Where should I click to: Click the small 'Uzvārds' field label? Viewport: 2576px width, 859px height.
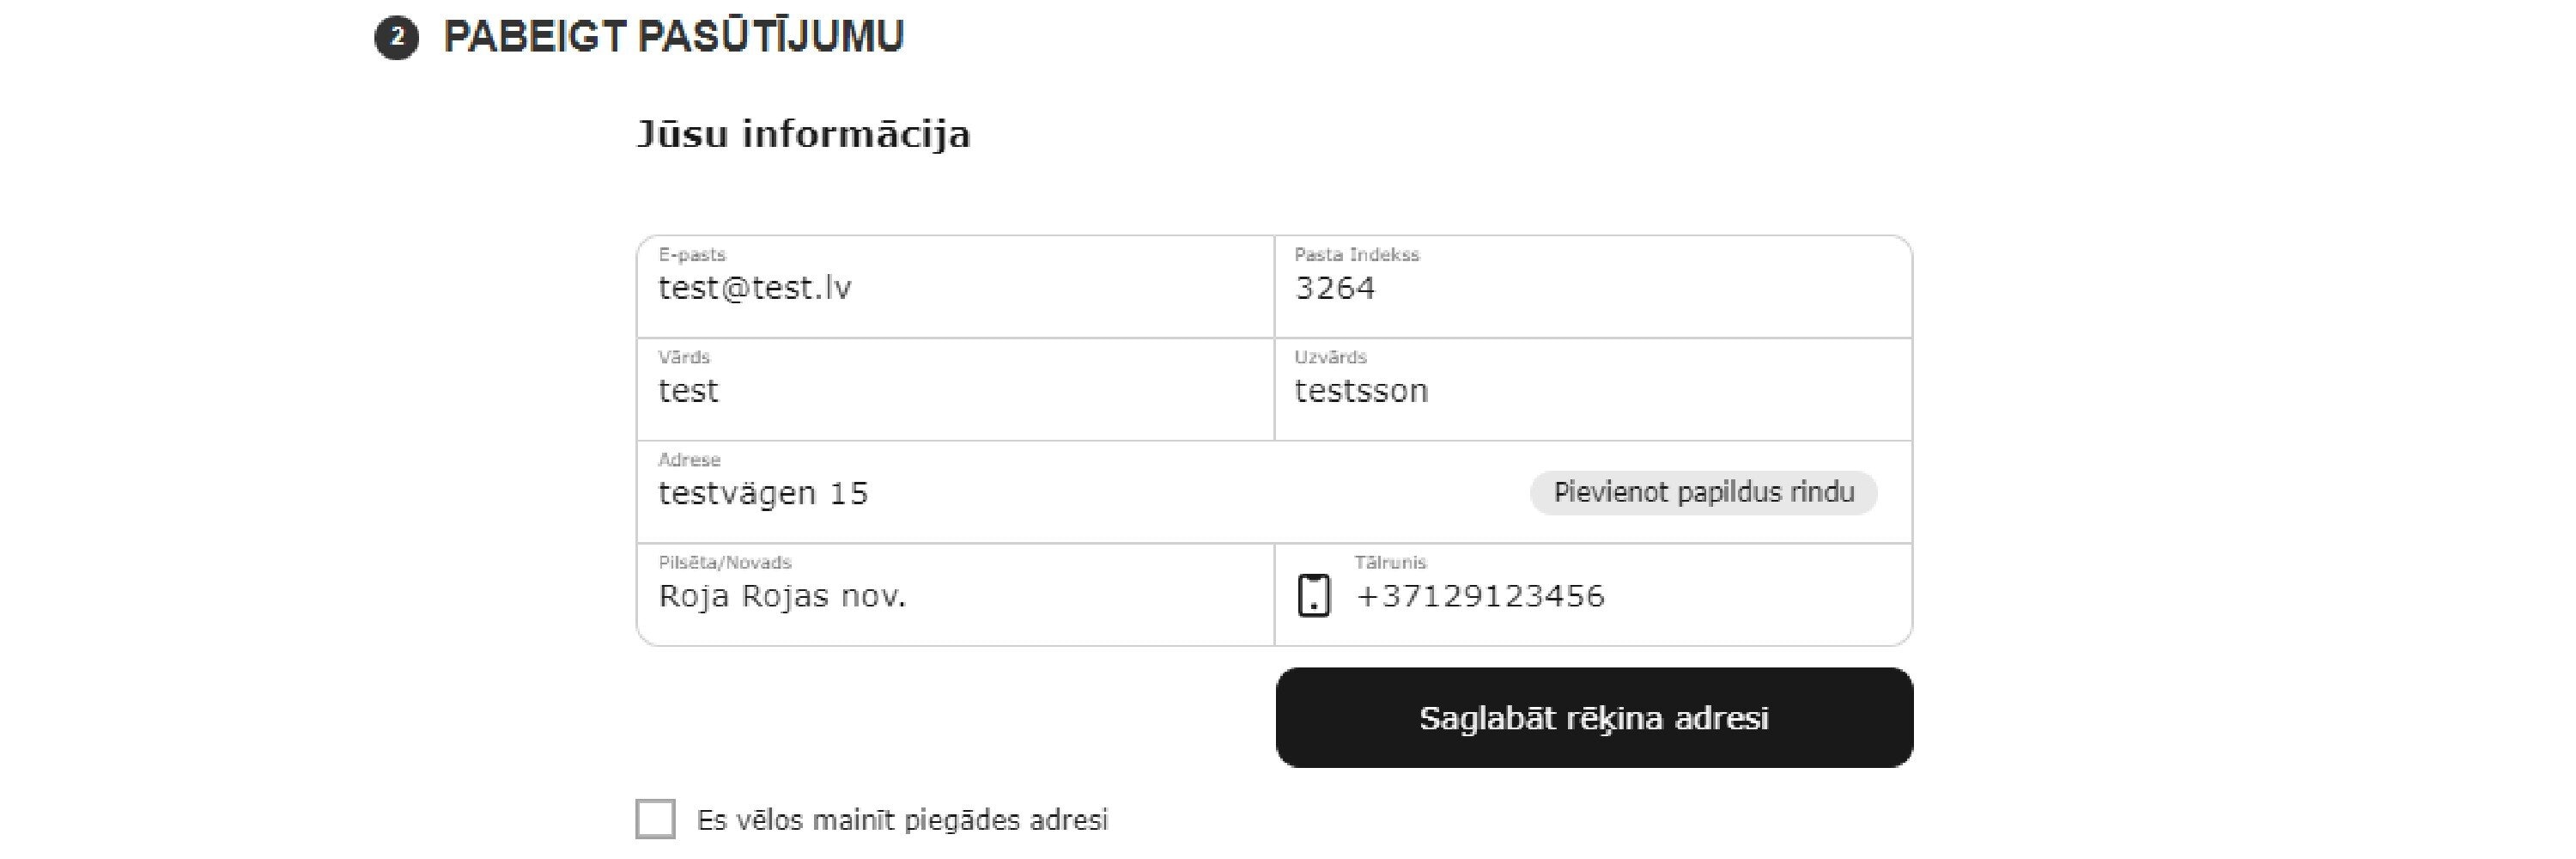click(x=1330, y=357)
